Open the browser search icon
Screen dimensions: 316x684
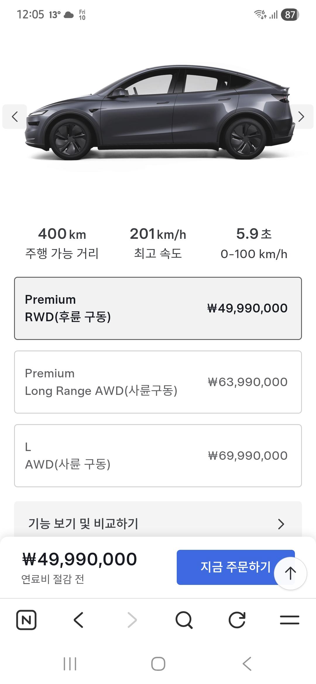pos(184,620)
